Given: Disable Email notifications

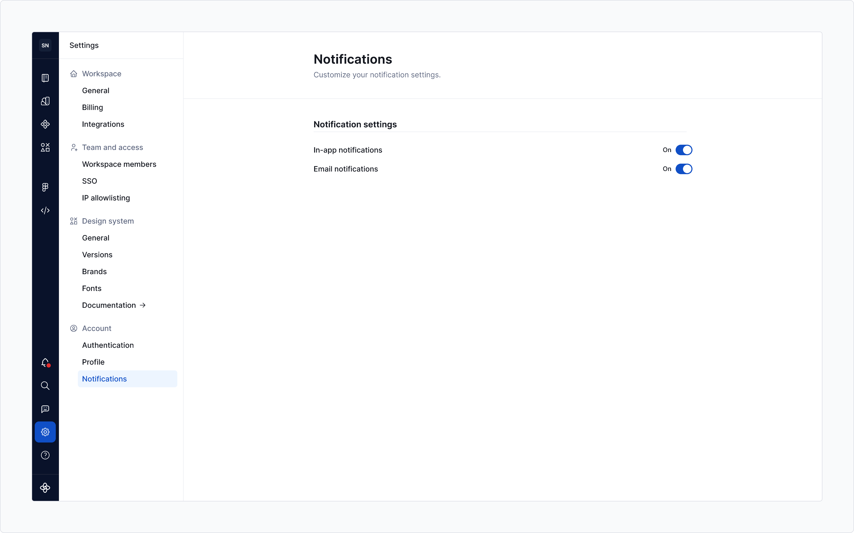Looking at the screenshot, I should click(684, 169).
